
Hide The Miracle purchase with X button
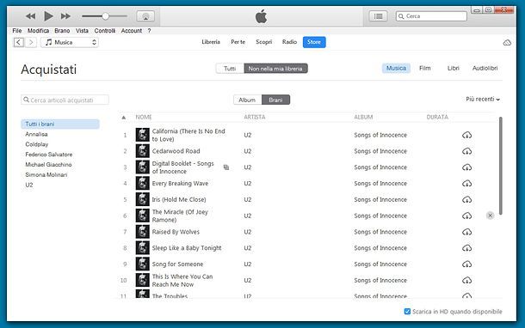click(490, 216)
